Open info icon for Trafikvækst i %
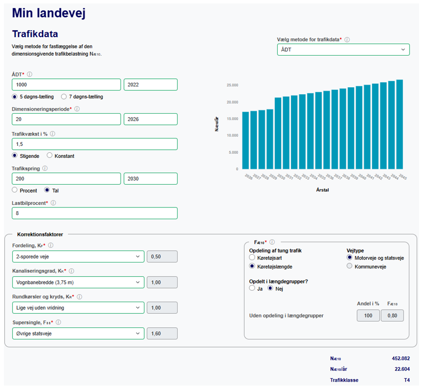 coord(53,133)
